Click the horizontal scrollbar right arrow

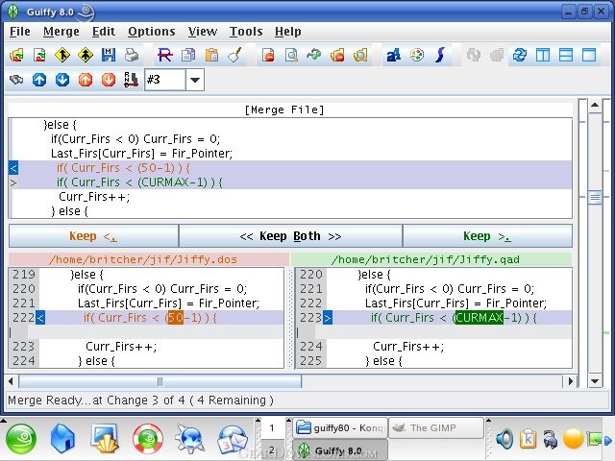pyautogui.click(x=570, y=381)
